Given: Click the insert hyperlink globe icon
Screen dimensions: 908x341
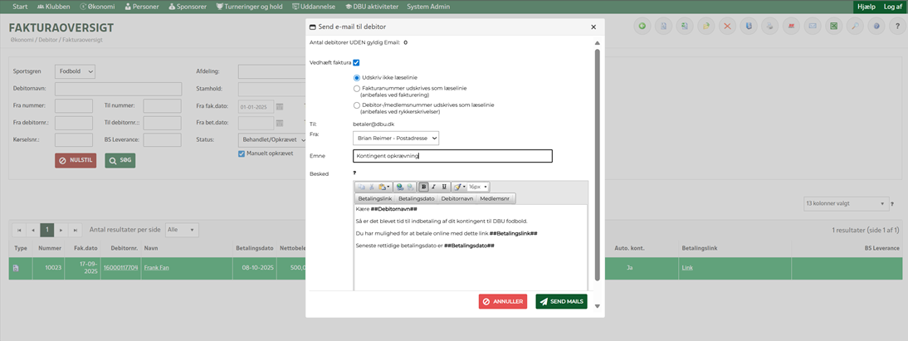Looking at the screenshot, I should coord(400,188).
